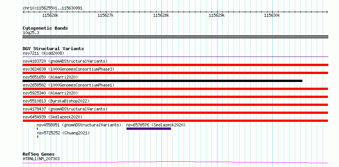The width and height of the screenshot is (339, 167).
Task: Click the DGV Structural Variants track heading
Action: (x=53, y=49)
